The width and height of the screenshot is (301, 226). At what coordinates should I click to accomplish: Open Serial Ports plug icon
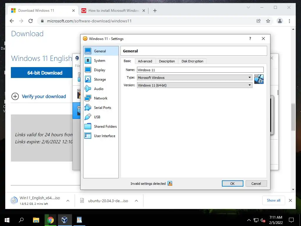[88, 107]
